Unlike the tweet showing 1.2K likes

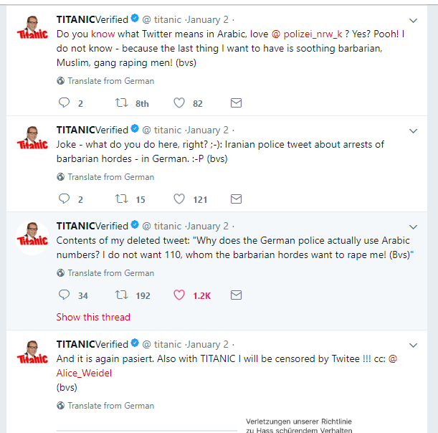[179, 295]
